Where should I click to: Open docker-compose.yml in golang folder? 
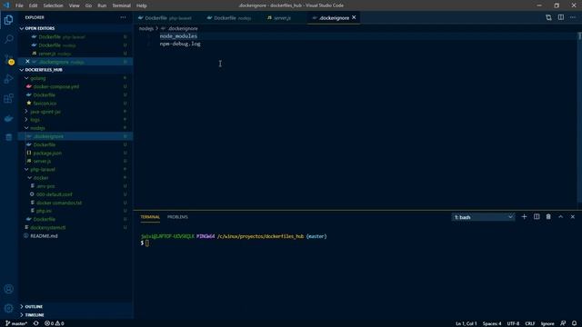coord(75,86)
